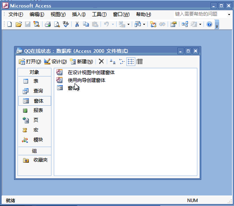Delete the selected object with X icon
234x206 pixels.
(101, 61)
